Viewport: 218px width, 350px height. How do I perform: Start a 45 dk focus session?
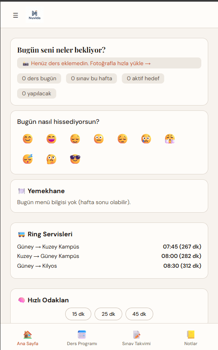tap(139, 314)
